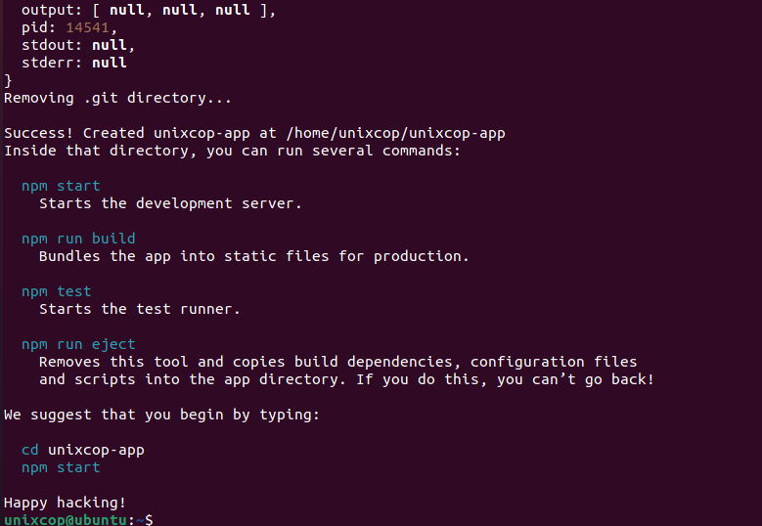762x526 pixels.
Task: Click the 'stderr: null' output line
Action: [74, 63]
